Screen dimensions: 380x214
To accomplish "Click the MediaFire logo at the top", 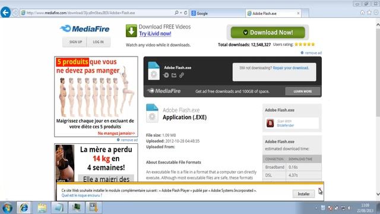I will pos(85,29).
